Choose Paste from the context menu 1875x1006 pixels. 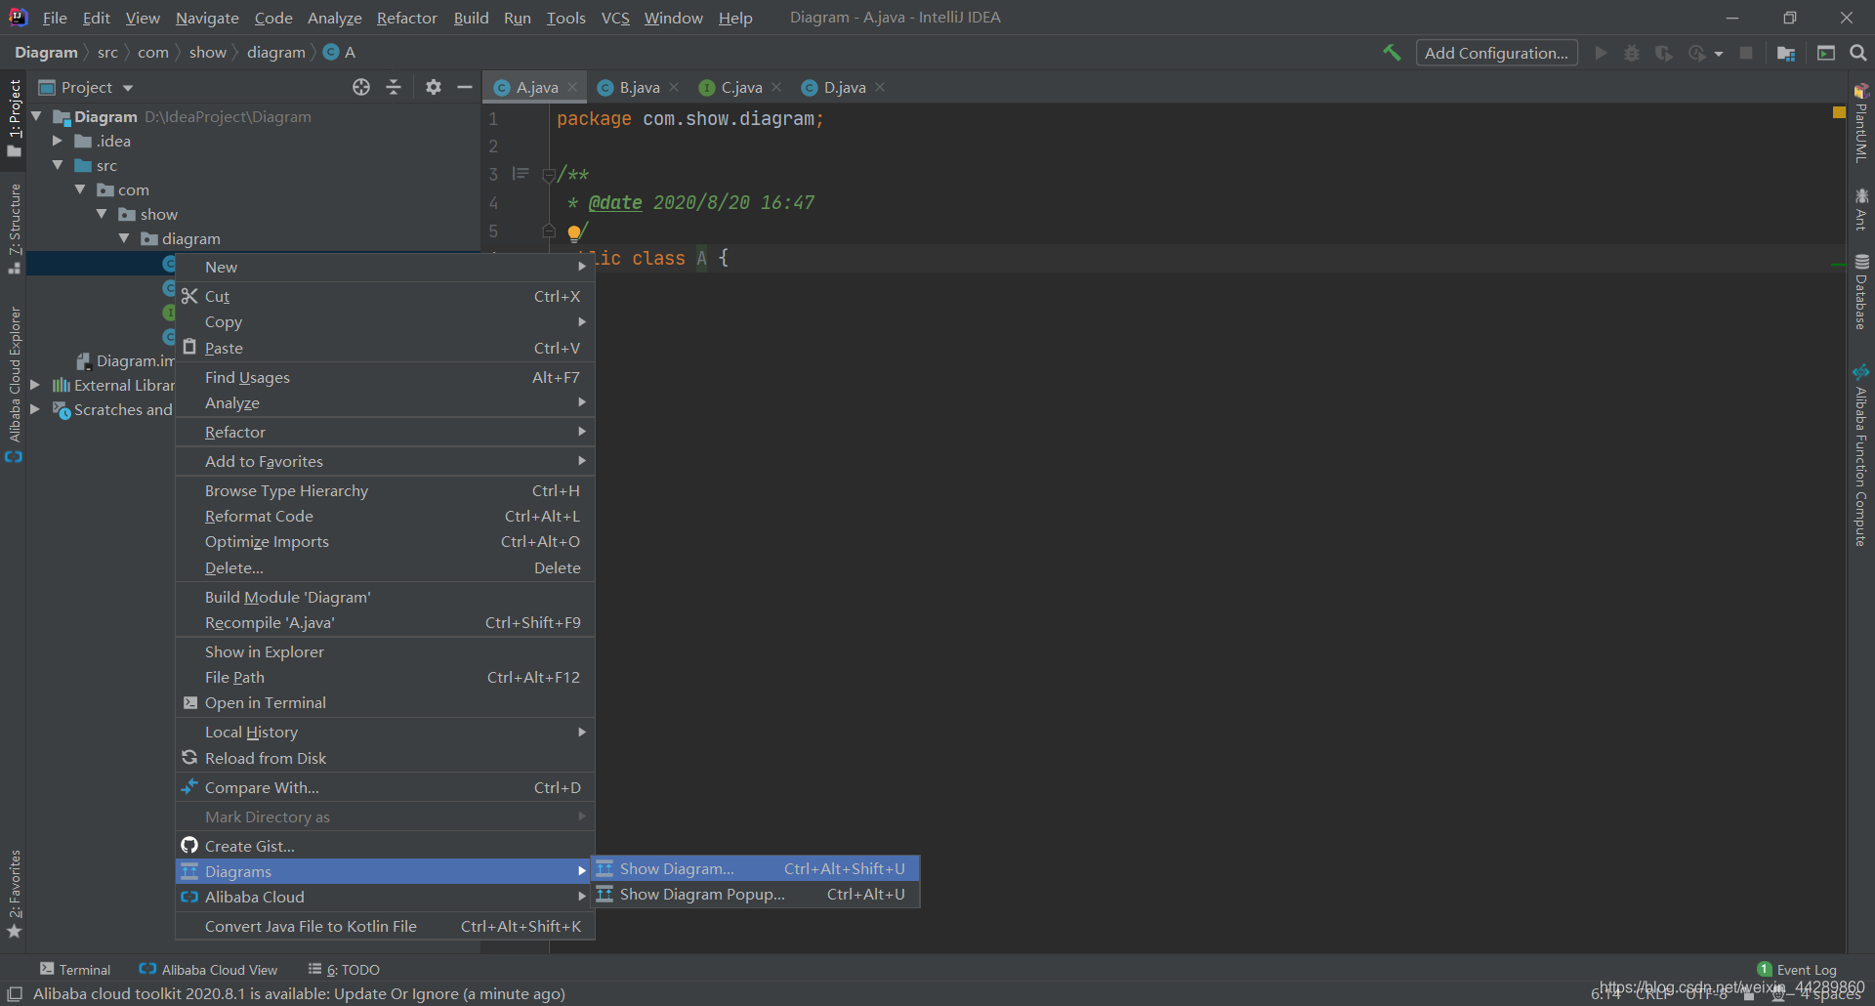(385, 348)
